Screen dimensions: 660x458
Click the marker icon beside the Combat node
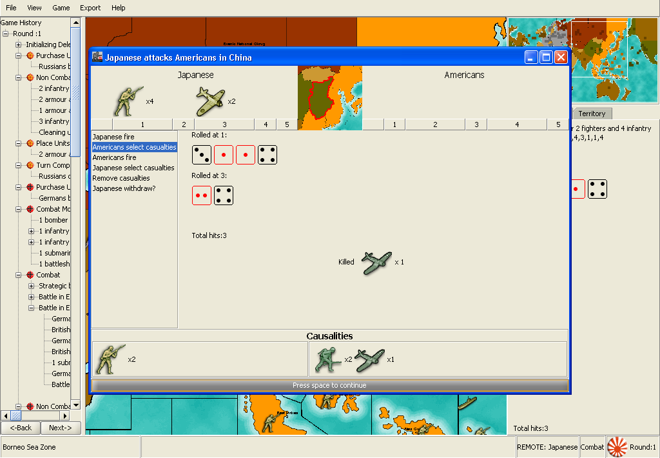coord(30,275)
